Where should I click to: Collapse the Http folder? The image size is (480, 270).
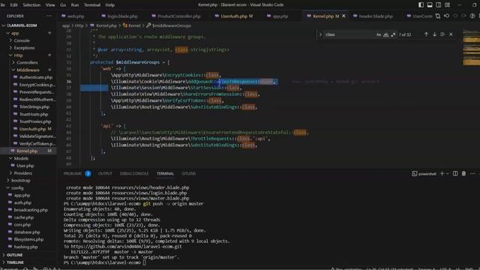point(18,55)
